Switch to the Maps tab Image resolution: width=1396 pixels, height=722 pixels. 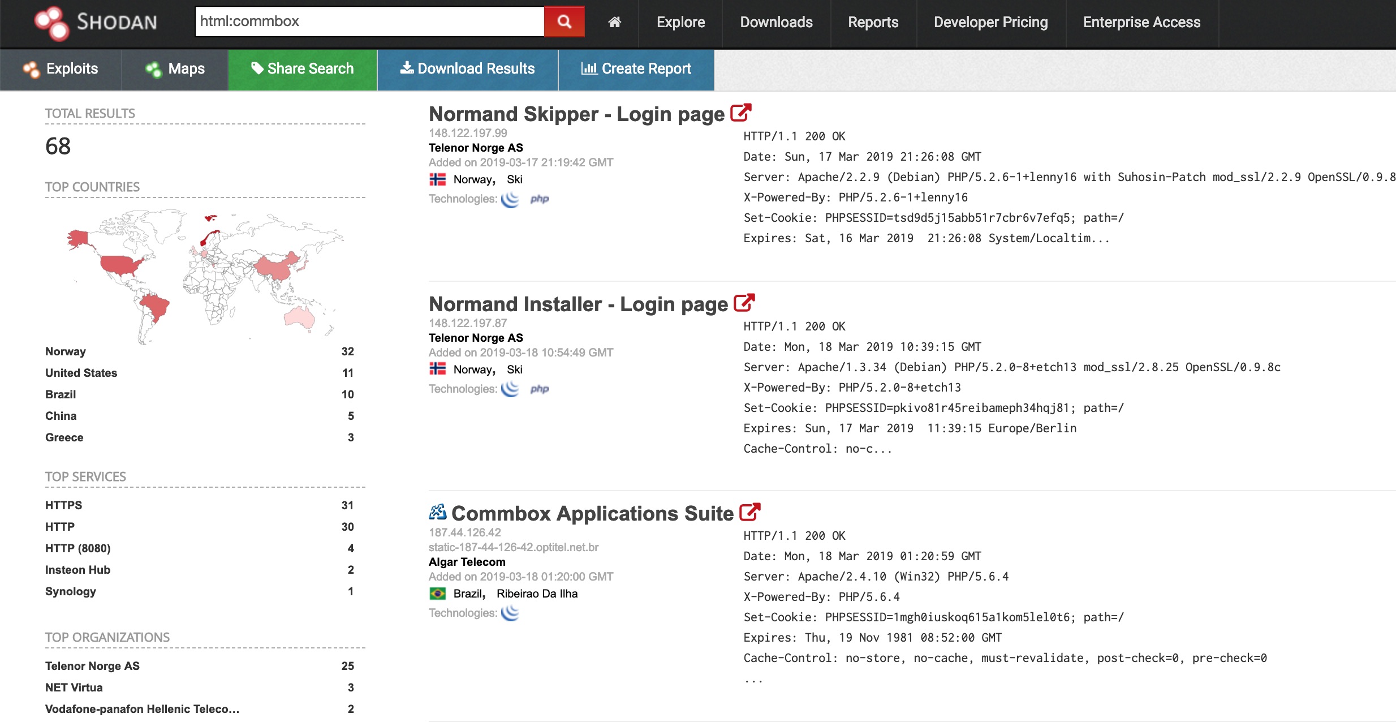coord(175,70)
